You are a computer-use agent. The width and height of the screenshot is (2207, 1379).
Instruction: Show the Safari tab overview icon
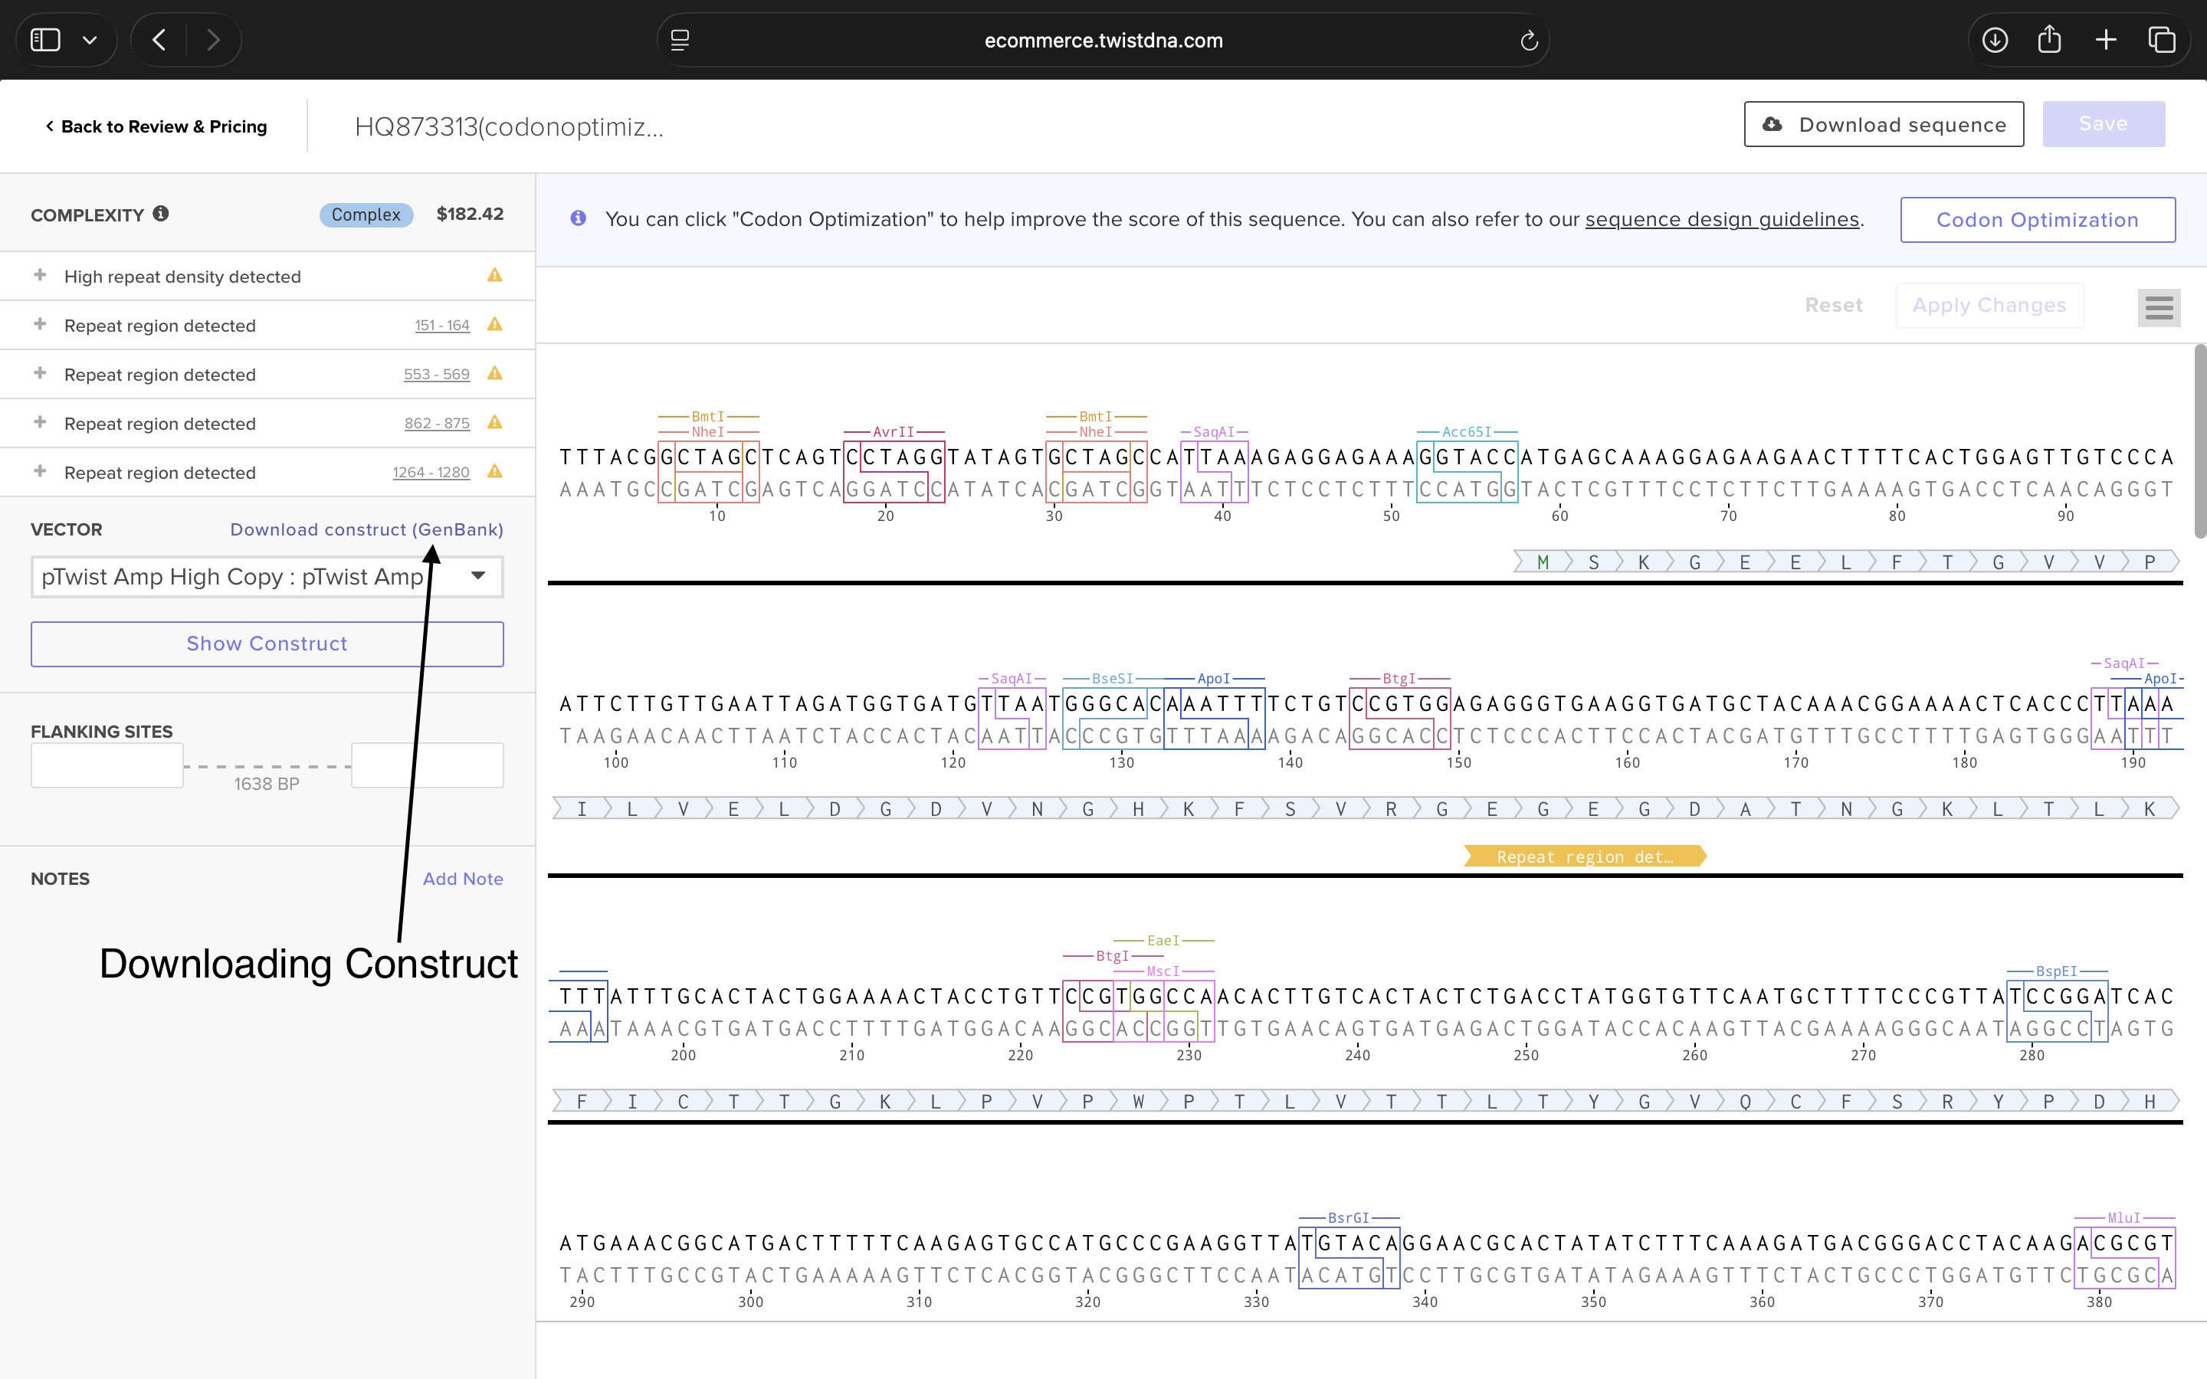(2161, 40)
